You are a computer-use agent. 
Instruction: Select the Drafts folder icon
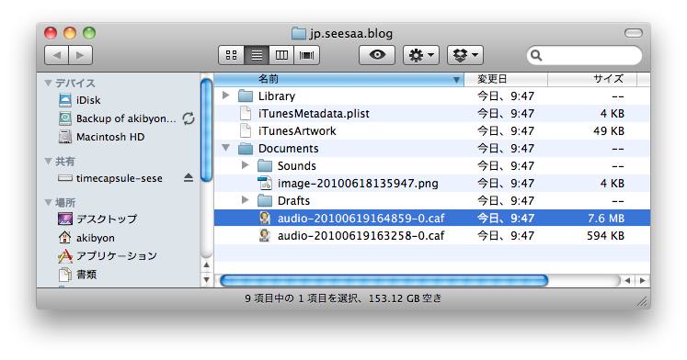pyautogui.click(x=265, y=201)
